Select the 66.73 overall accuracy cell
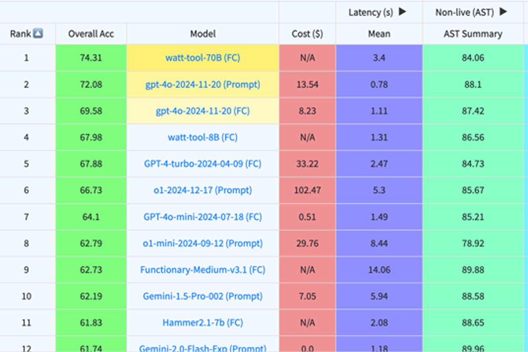The image size is (528, 352). 91,190
